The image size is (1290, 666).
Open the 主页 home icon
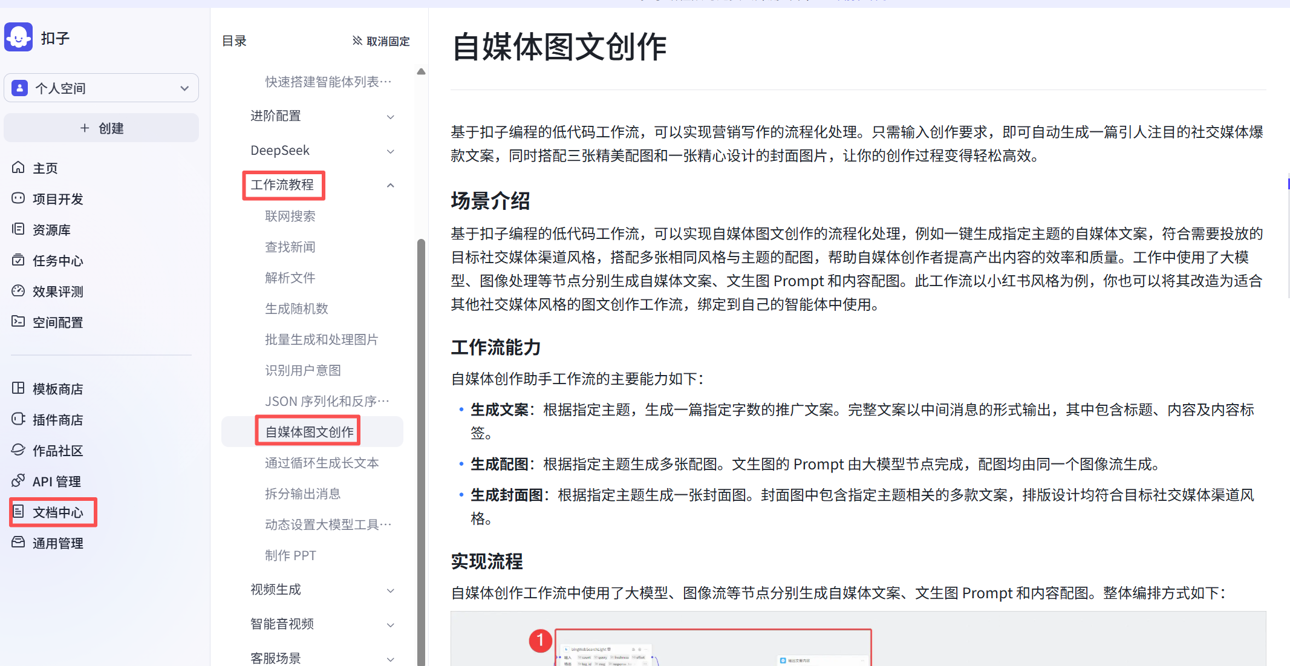19,168
